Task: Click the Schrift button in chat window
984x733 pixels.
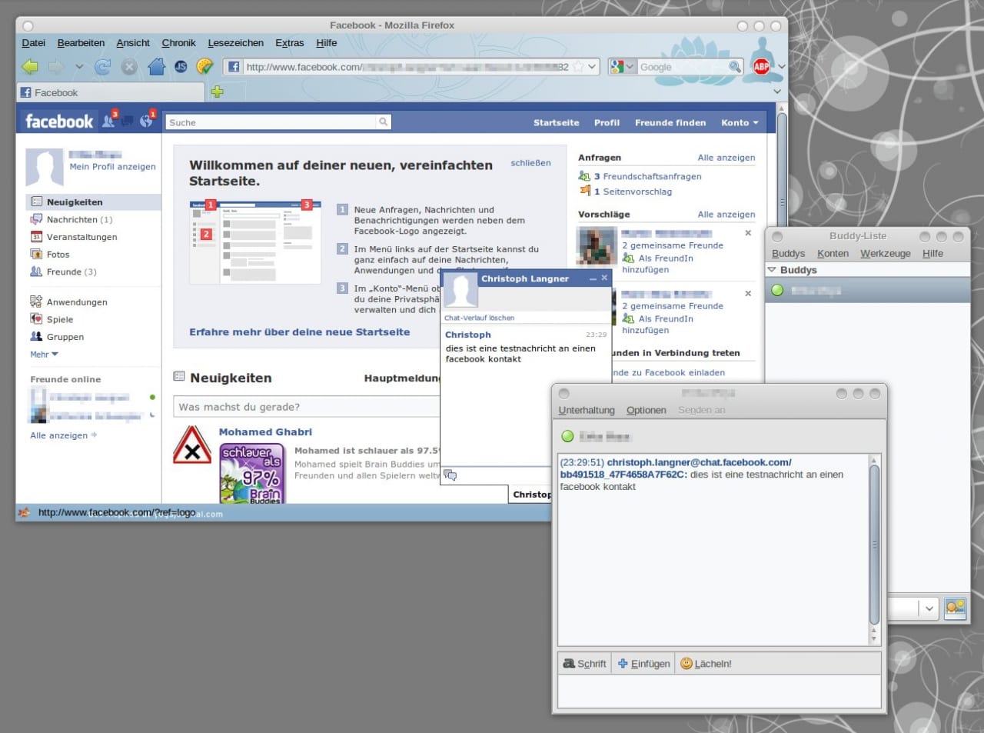Action: point(584,664)
